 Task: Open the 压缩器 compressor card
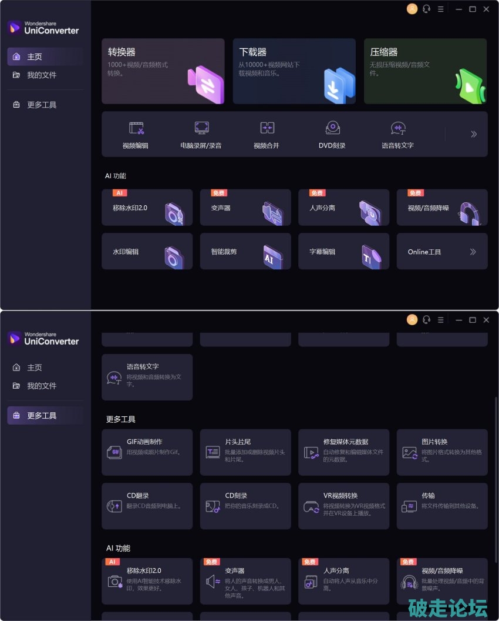425,71
